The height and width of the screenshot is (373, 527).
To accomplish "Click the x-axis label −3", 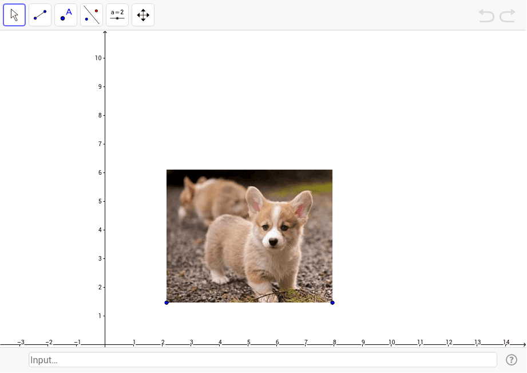I will [x=21, y=342].
